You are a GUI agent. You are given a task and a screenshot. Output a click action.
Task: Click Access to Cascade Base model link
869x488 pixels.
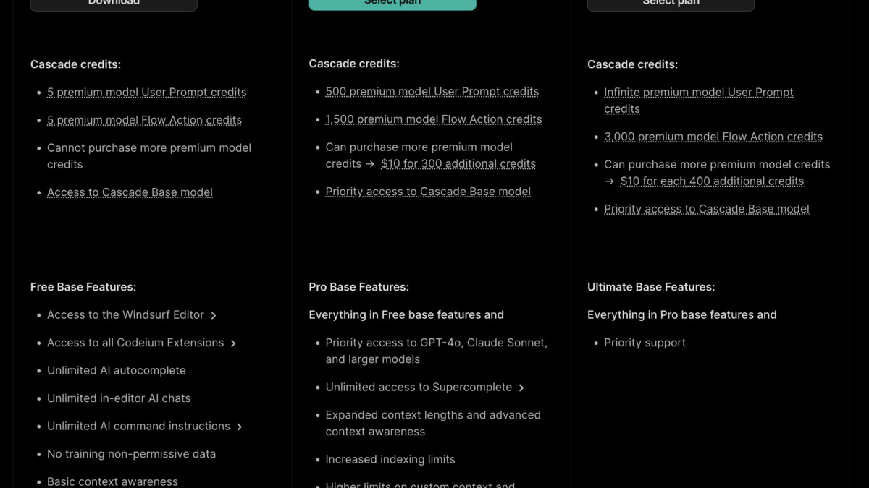[x=130, y=192]
